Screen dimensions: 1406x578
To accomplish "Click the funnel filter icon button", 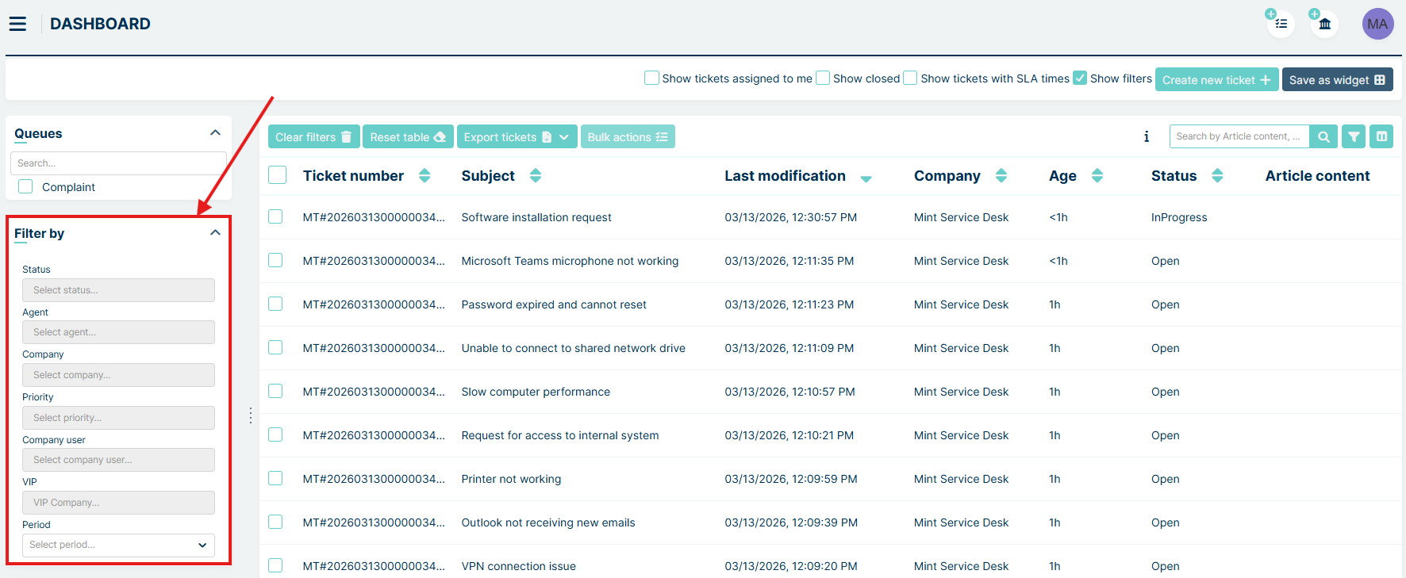I will coord(1354,136).
